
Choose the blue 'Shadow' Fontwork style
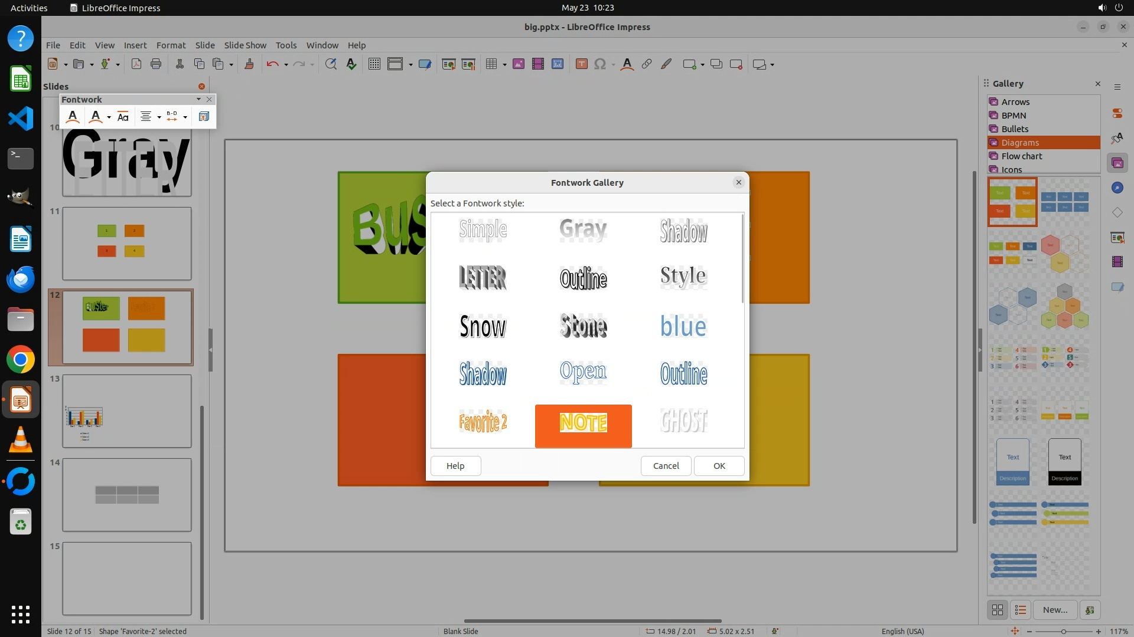[483, 374]
